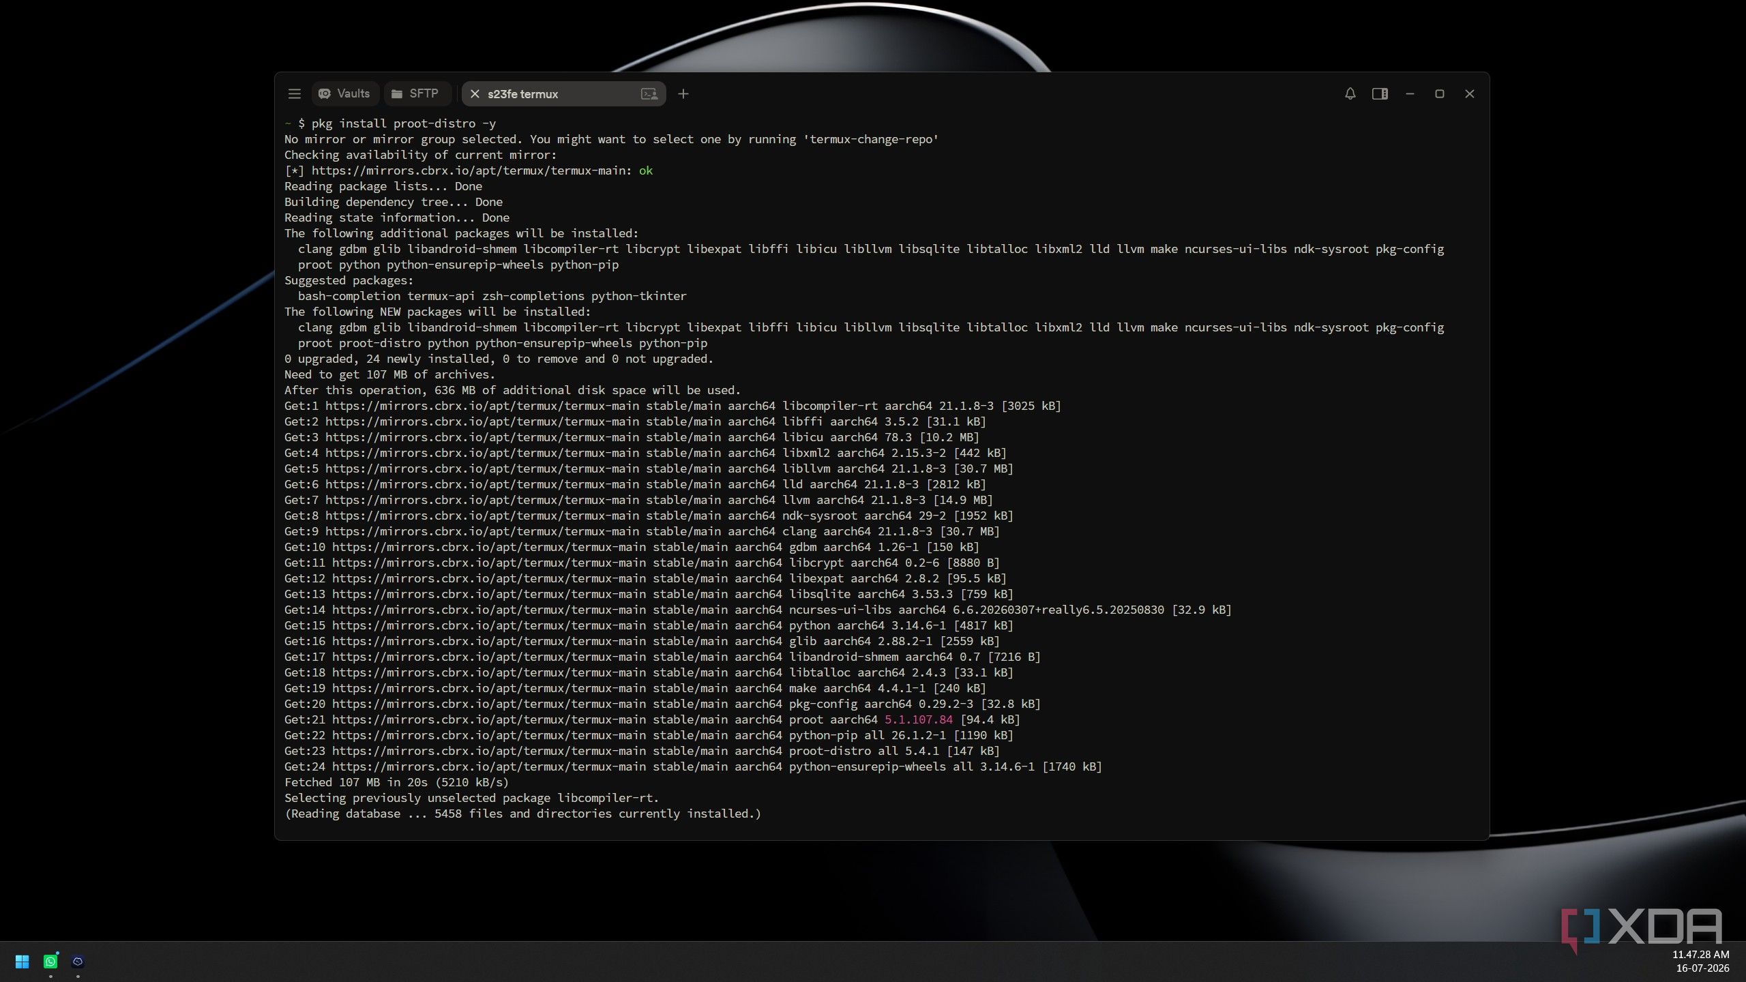
Task: Click the magenta proot version 5.1.107.84
Action: (x=918, y=719)
